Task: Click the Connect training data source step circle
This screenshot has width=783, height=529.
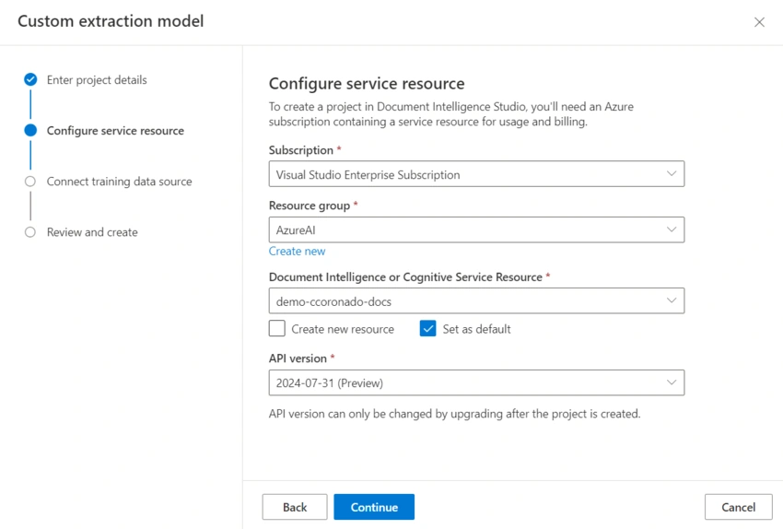Action: (x=30, y=182)
